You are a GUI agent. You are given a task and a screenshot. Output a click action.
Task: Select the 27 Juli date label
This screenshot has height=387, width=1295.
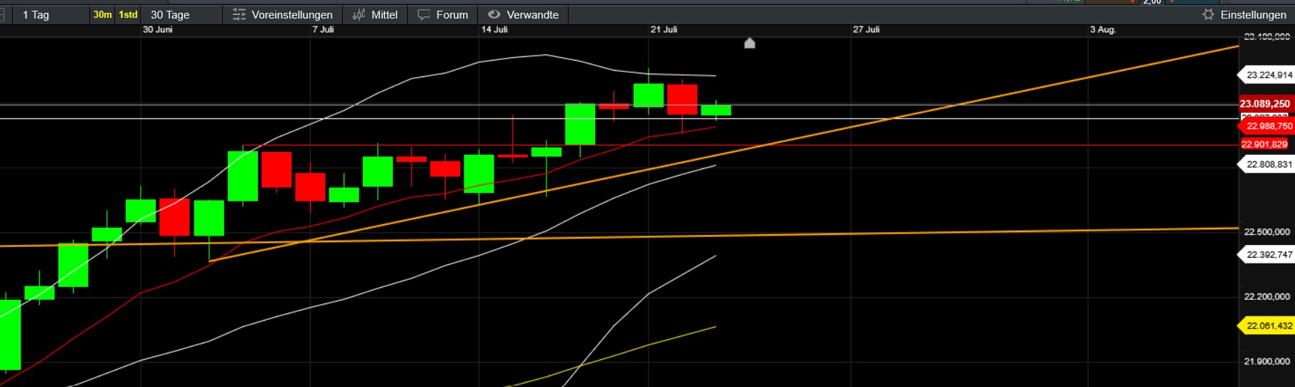[866, 30]
